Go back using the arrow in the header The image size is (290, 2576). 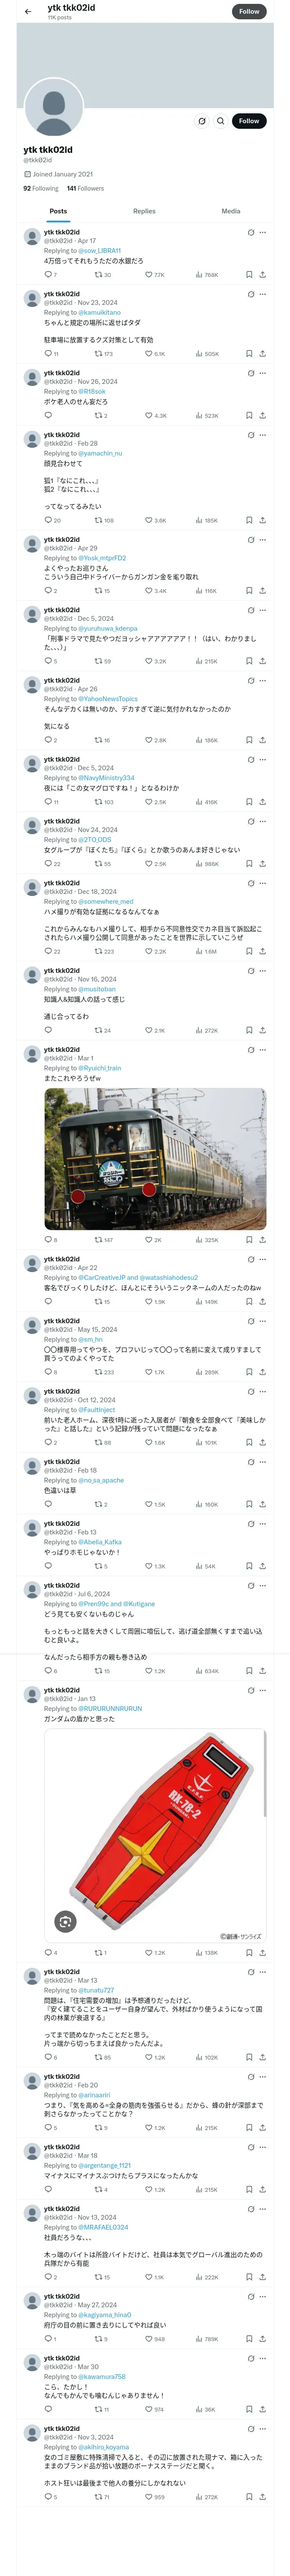28,12
